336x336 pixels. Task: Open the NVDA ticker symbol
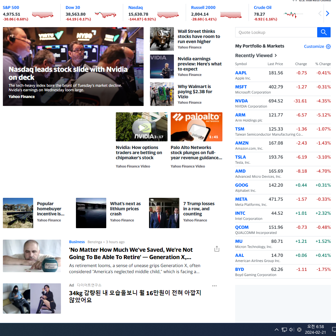[242, 101]
